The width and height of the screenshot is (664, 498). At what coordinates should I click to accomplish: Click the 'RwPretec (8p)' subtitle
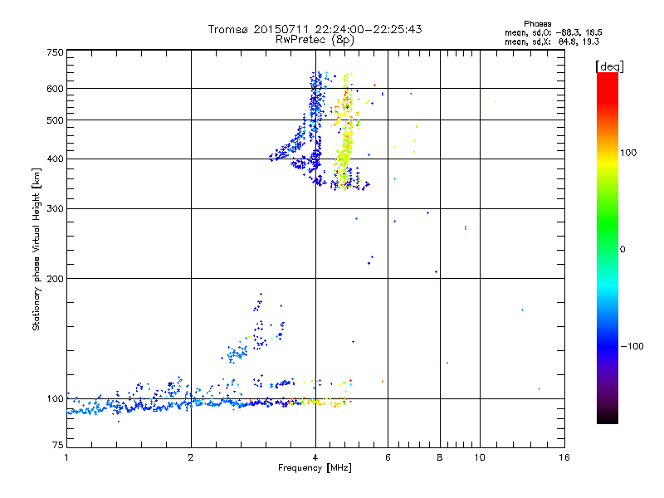click(x=315, y=40)
